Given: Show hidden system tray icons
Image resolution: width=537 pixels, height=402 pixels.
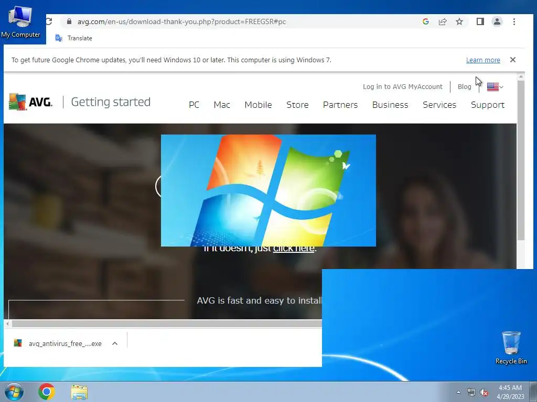Looking at the screenshot, I should 458,392.
